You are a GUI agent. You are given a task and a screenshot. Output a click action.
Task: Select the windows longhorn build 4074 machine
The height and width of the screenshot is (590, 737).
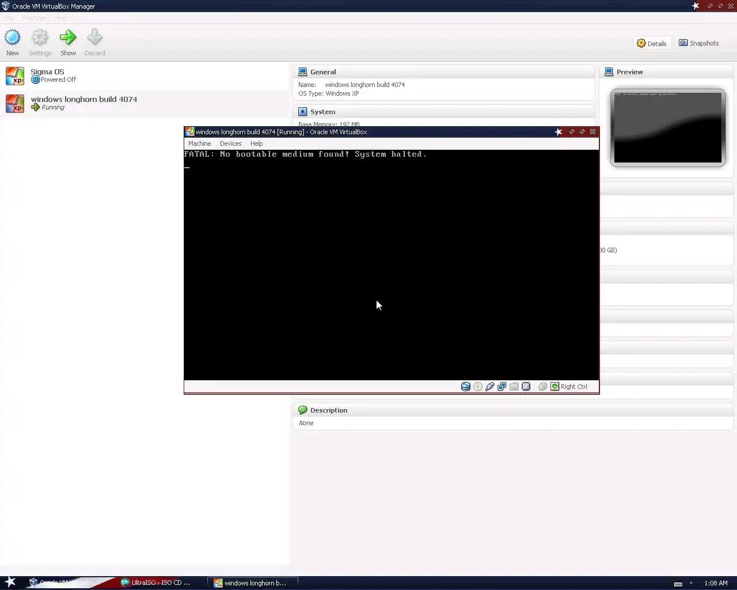coord(144,104)
